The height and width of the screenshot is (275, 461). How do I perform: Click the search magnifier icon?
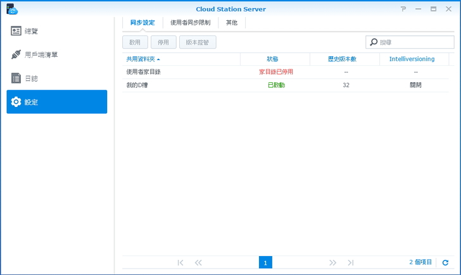[374, 42]
